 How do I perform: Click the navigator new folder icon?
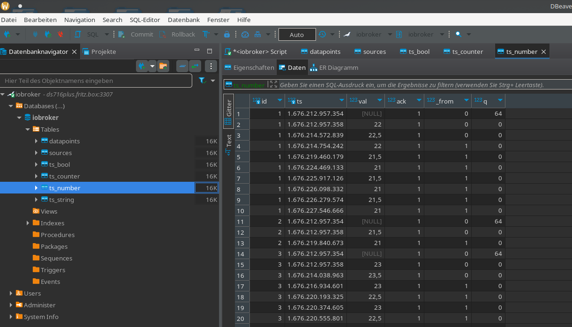(x=163, y=66)
